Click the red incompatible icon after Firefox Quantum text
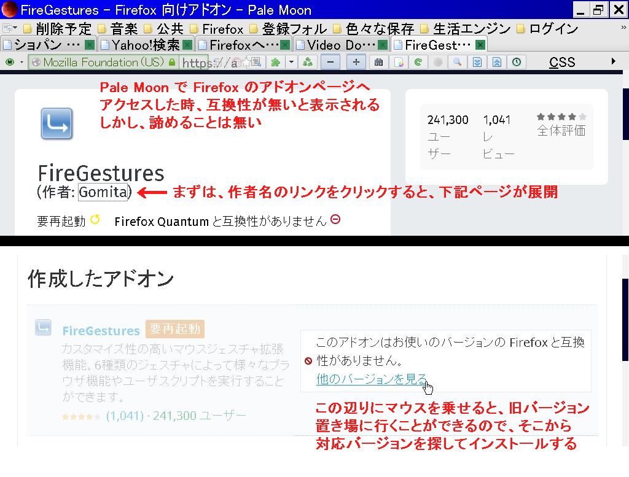This screenshot has width=629, height=477. point(335,219)
